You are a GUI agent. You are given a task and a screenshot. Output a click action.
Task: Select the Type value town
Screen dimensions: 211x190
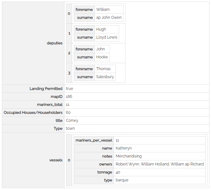pyautogui.click(x=70, y=128)
